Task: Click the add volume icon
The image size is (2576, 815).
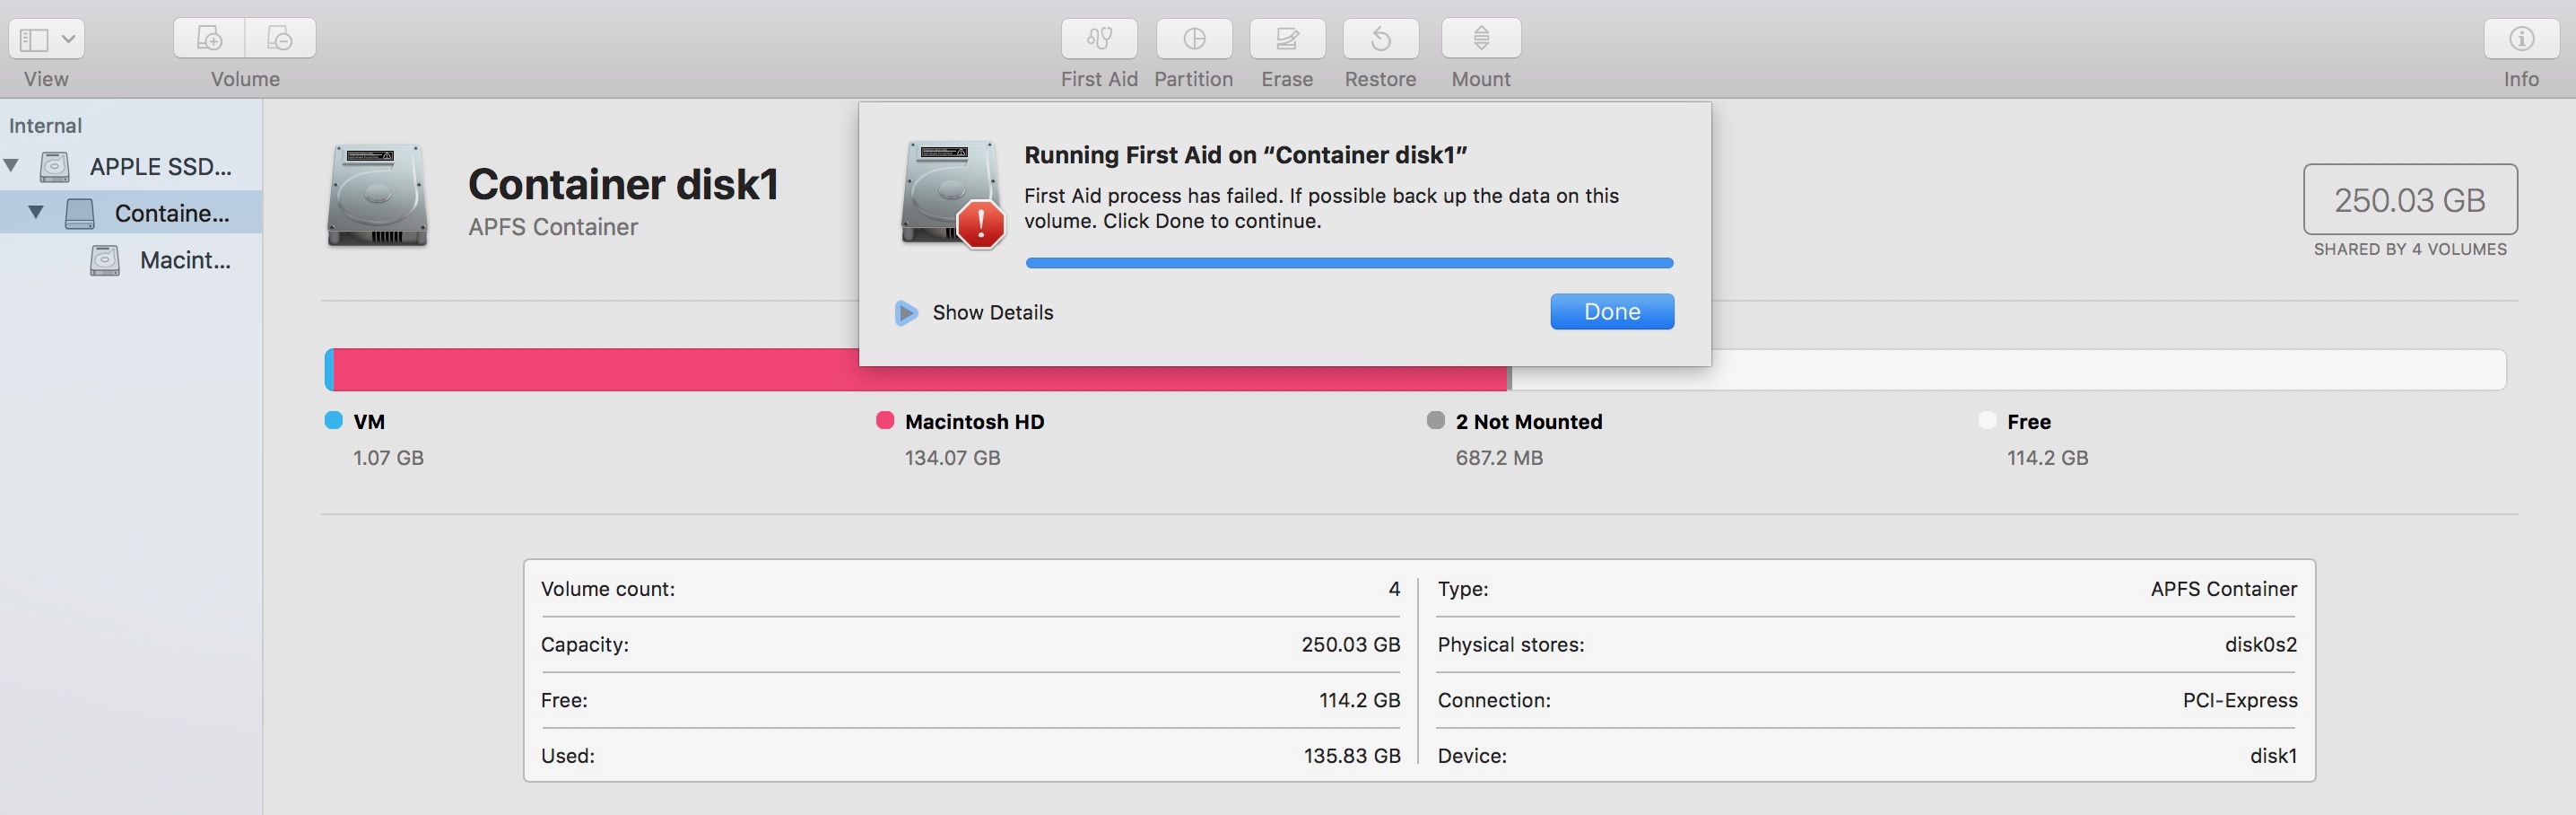Action: point(209,39)
